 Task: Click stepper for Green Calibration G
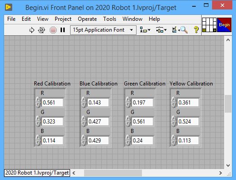tap(128, 121)
